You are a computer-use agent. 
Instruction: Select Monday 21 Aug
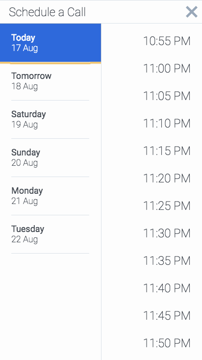click(50, 196)
